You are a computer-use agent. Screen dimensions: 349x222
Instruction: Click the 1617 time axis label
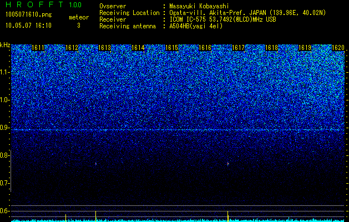(x=239, y=48)
